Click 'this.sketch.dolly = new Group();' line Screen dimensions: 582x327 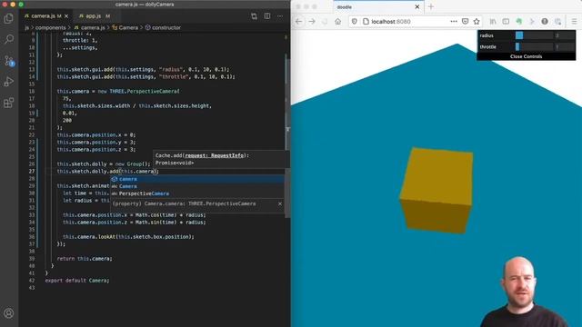point(104,163)
